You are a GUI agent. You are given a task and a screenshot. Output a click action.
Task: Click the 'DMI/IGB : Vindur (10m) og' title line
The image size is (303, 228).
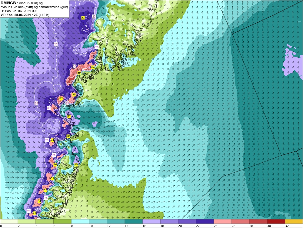tap(22, 3)
